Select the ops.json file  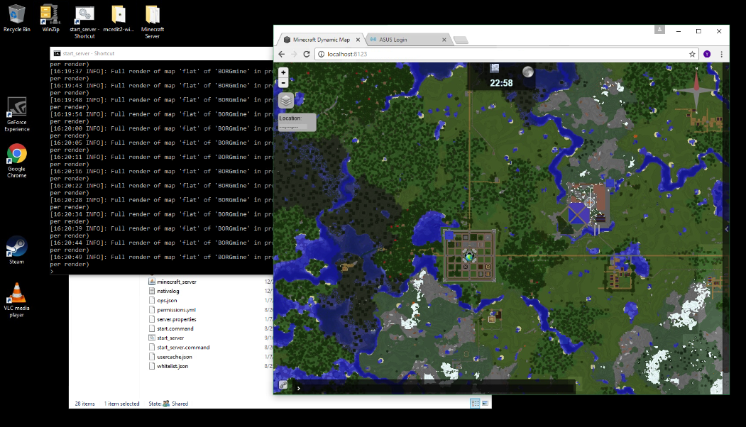(167, 301)
